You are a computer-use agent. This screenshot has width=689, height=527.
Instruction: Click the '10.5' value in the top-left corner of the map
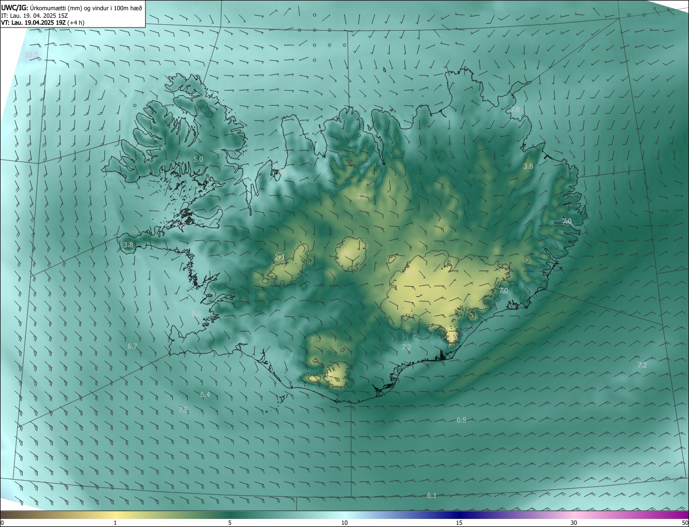(x=32, y=55)
